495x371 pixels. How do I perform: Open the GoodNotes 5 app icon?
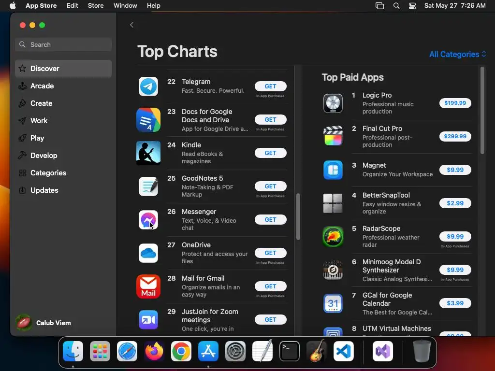coord(148,186)
